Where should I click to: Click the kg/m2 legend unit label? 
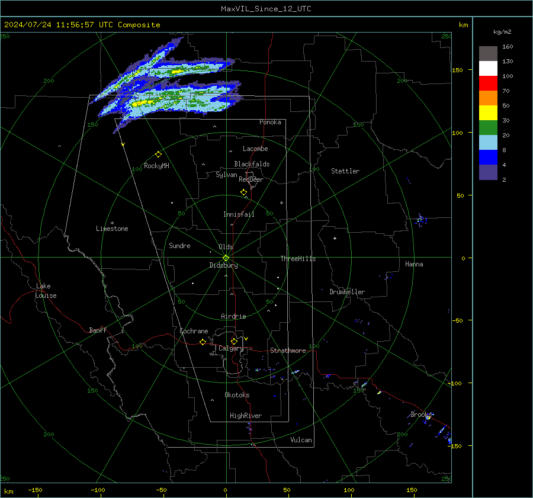pos(502,32)
